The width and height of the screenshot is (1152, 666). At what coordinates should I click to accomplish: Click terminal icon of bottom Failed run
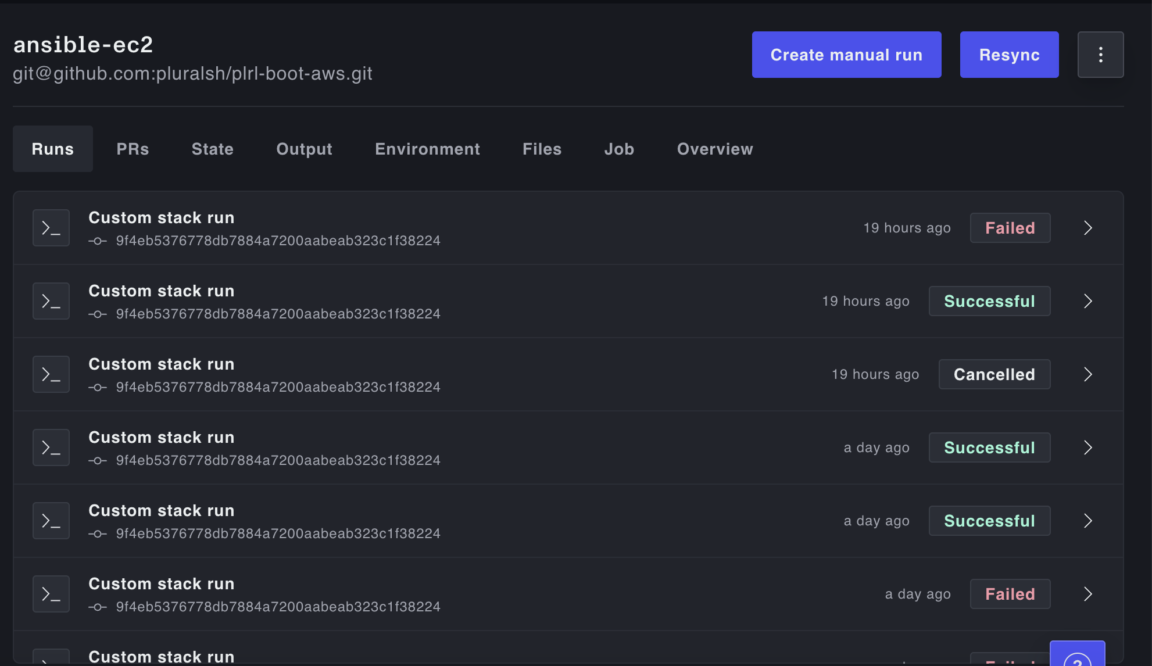point(51,594)
